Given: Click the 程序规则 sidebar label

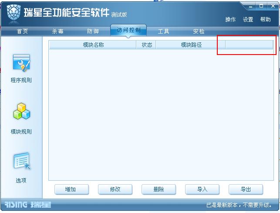Looking at the screenshot, I should [21, 80].
